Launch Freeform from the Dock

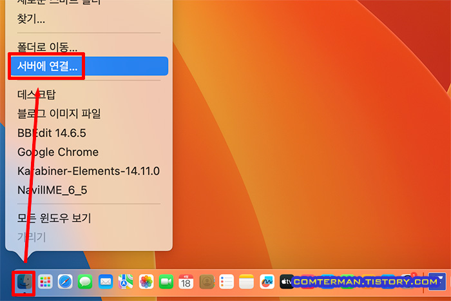267,282
